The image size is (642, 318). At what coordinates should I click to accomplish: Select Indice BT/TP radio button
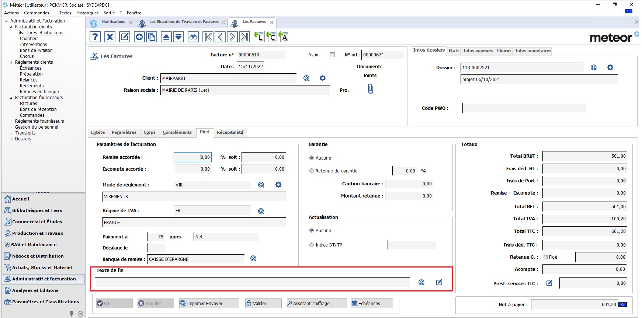tap(312, 245)
